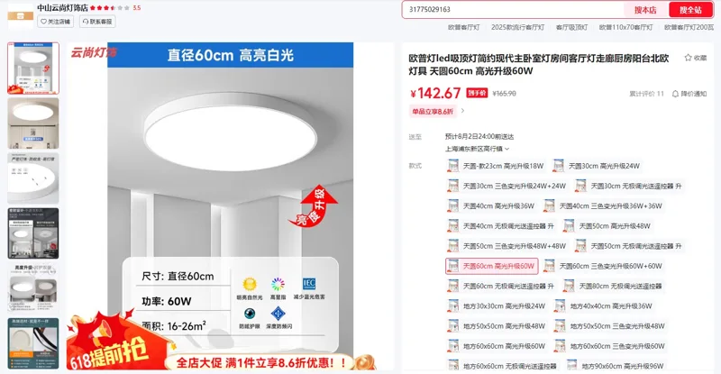Open the 中山云尚灯饰店 store name link
This screenshot has width=721, height=374.
62,8
